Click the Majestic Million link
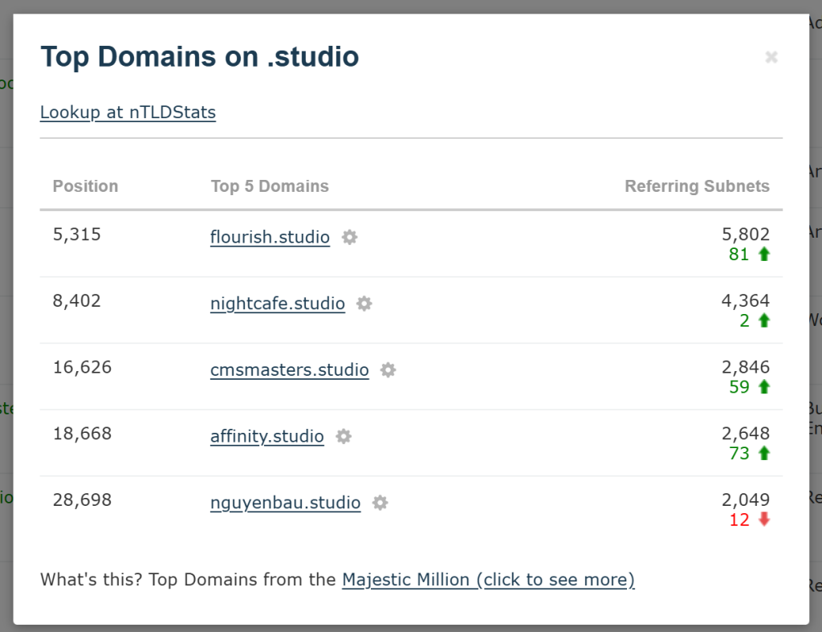Screen dimensions: 822x632 [x=488, y=579]
